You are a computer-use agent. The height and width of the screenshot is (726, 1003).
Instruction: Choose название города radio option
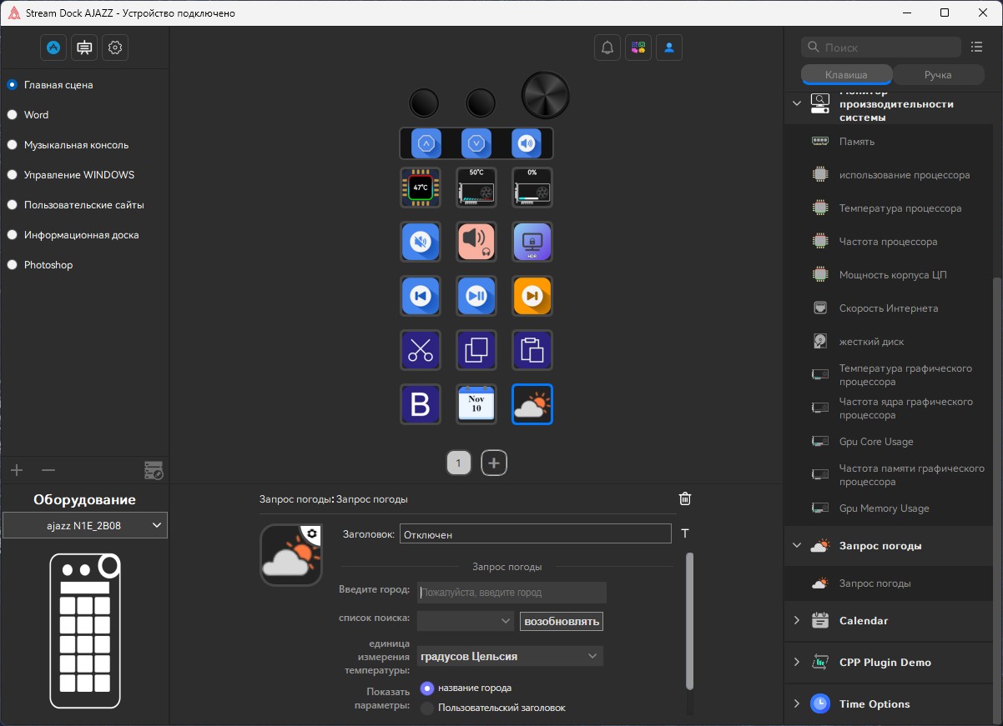click(x=427, y=688)
